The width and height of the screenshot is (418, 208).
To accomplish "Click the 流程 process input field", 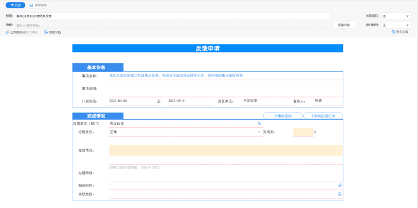I will 172,25.
